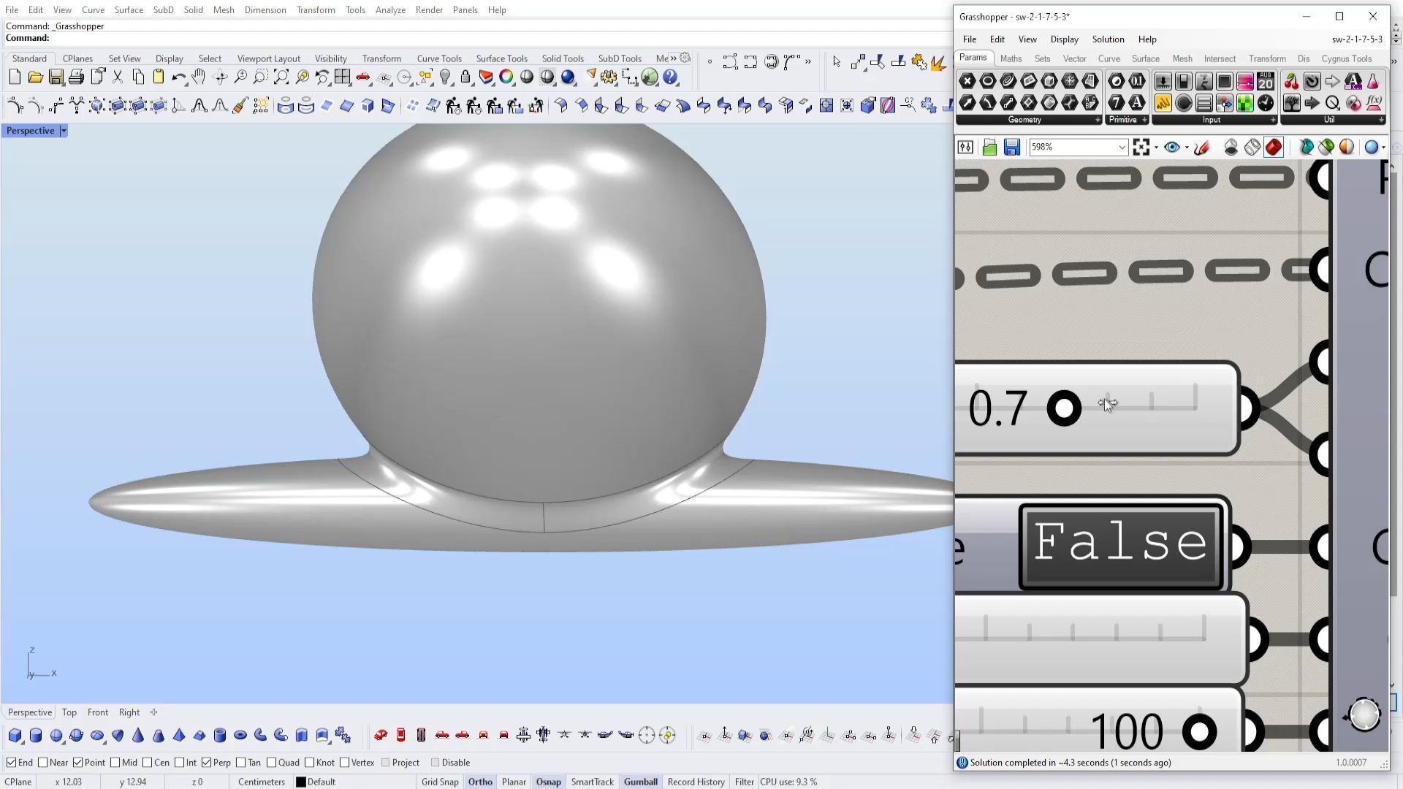Image resolution: width=1403 pixels, height=789 pixels.
Task: Click the red shaded preview icon
Action: click(1274, 148)
